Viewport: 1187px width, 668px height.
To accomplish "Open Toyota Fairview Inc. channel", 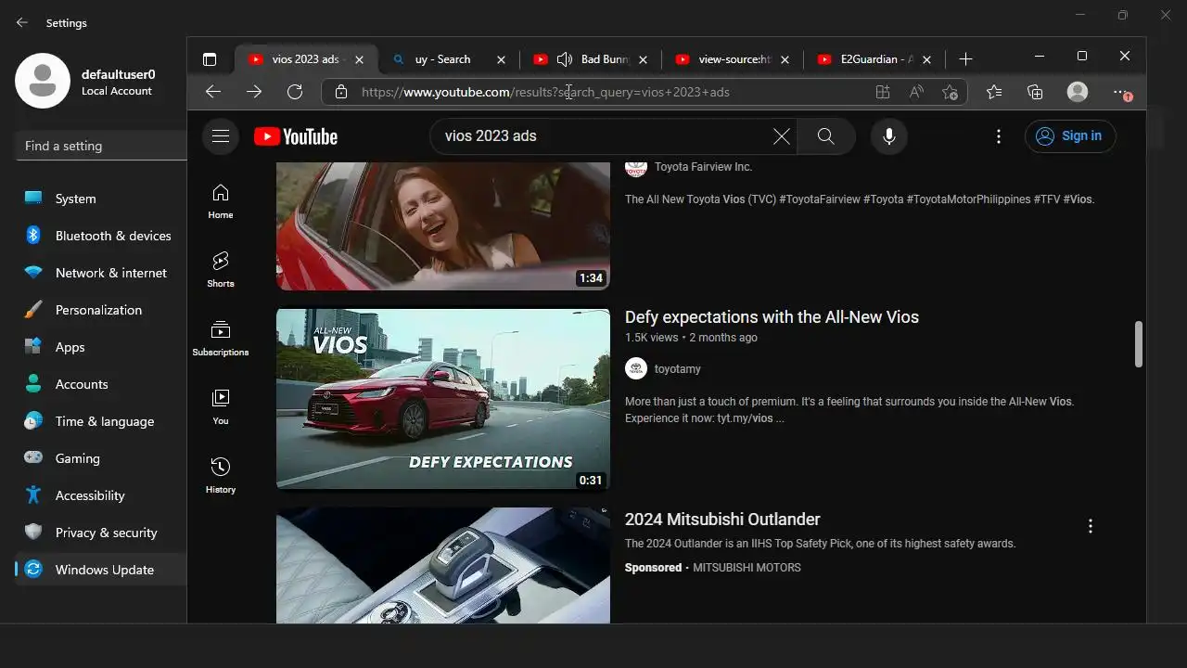I will [x=703, y=167].
